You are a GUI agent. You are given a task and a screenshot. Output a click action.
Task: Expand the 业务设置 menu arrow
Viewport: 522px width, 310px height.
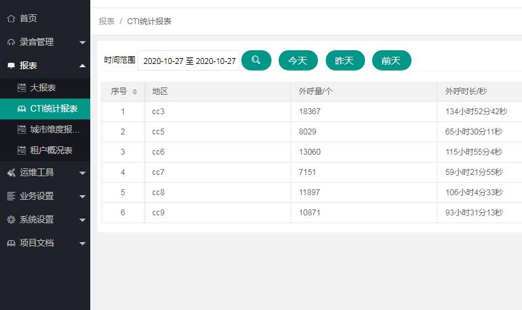point(82,196)
